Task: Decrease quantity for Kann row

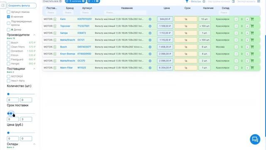Action: [236, 19]
